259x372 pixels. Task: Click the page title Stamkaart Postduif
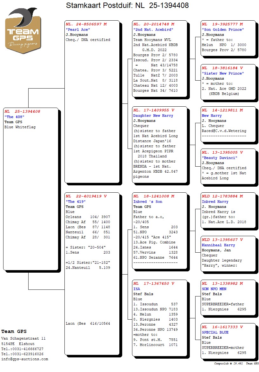pos(127,5)
